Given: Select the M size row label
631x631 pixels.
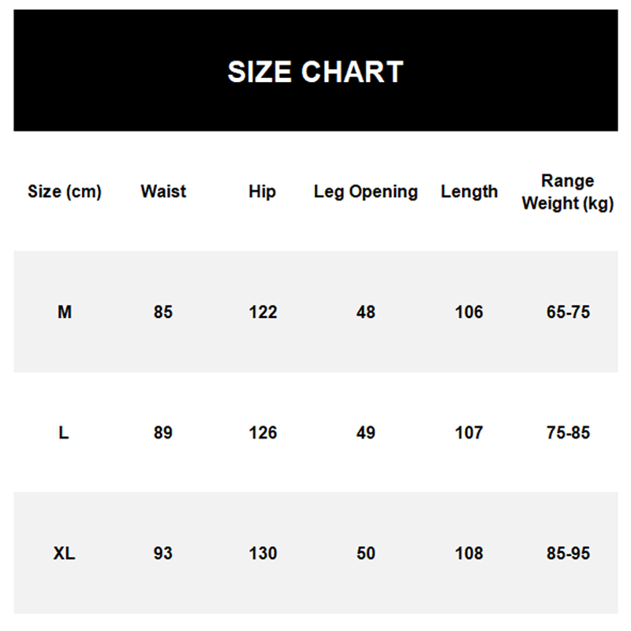Looking at the screenshot, I should pyautogui.click(x=65, y=312).
